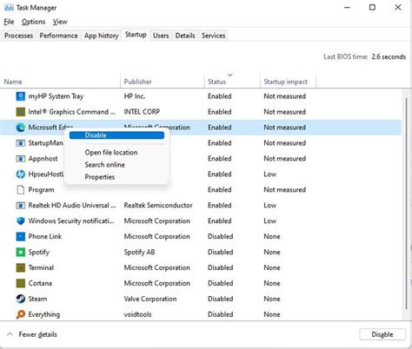Choose Disable in the context menu
This screenshot has width=412, height=349.
[116, 135]
